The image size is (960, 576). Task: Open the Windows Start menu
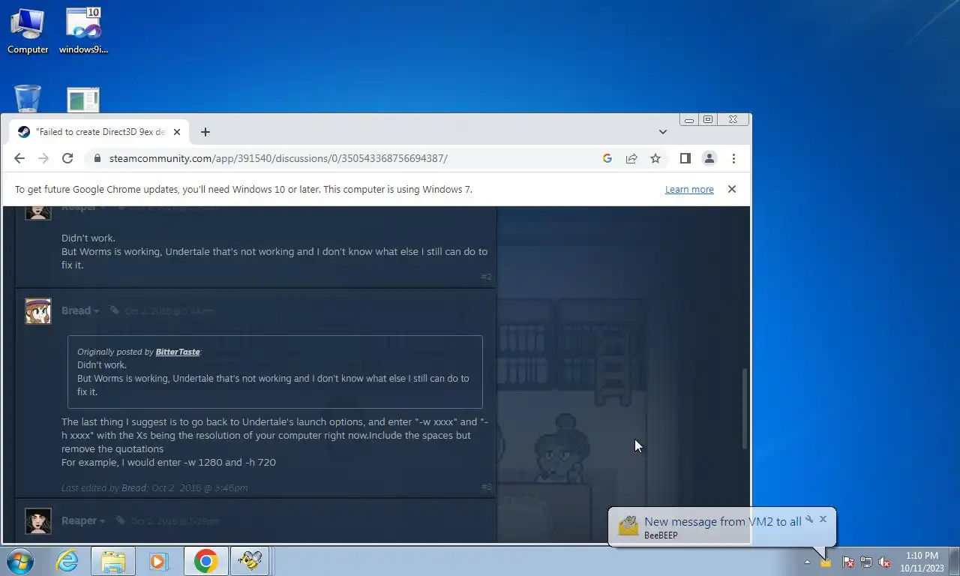20,561
